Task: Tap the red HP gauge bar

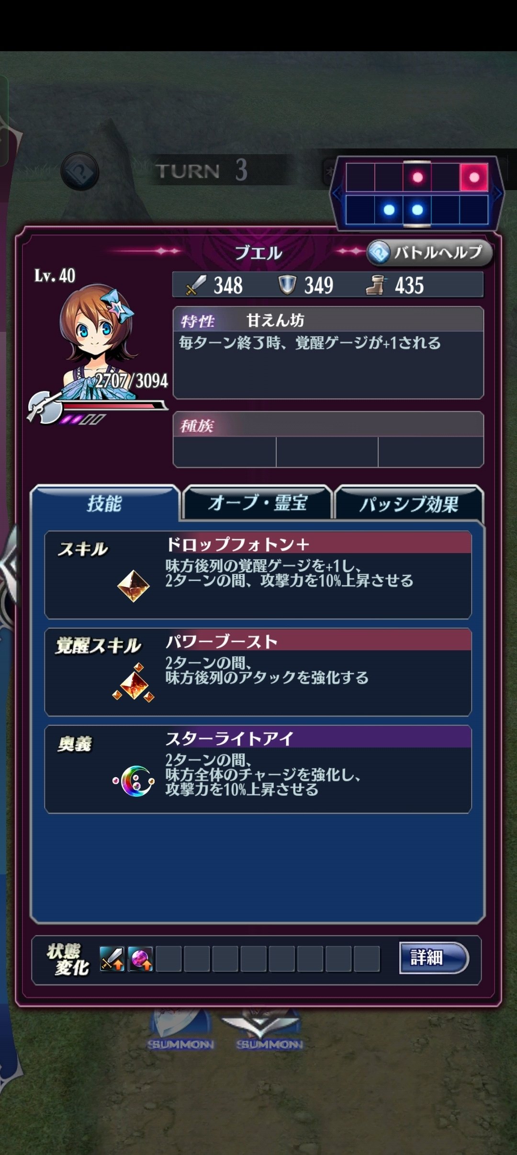Action: pyautogui.click(x=112, y=406)
